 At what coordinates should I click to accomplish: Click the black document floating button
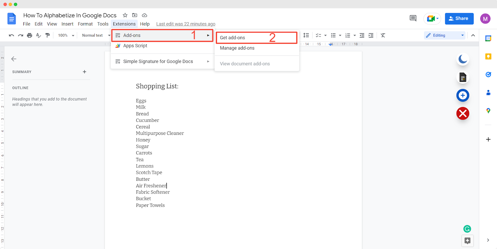tap(463, 77)
